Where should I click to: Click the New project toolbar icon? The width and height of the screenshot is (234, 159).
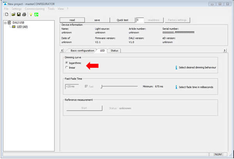coord(7,14)
